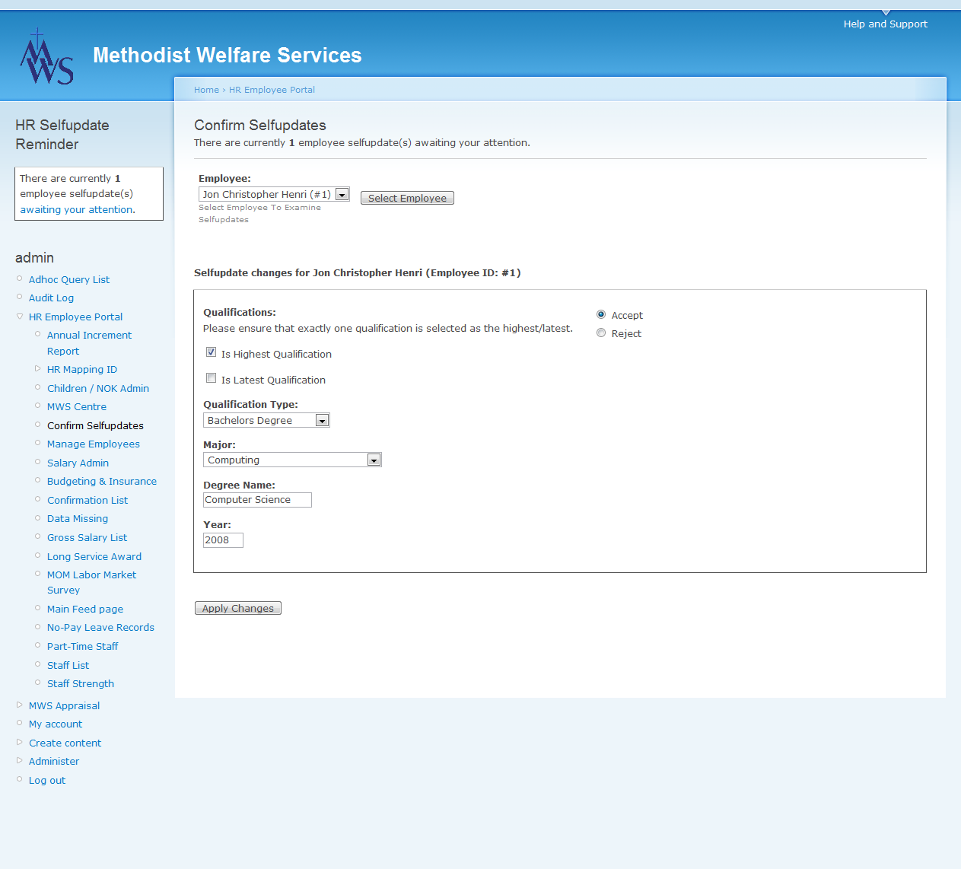Open No-Pay Leave Records page

click(100, 627)
